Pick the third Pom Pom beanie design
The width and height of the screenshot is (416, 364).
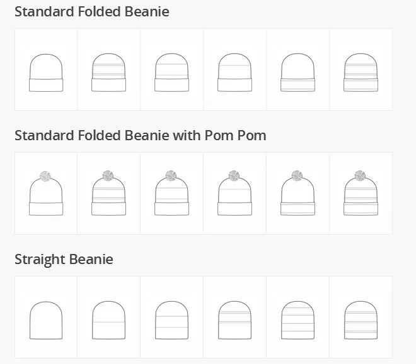tap(172, 194)
